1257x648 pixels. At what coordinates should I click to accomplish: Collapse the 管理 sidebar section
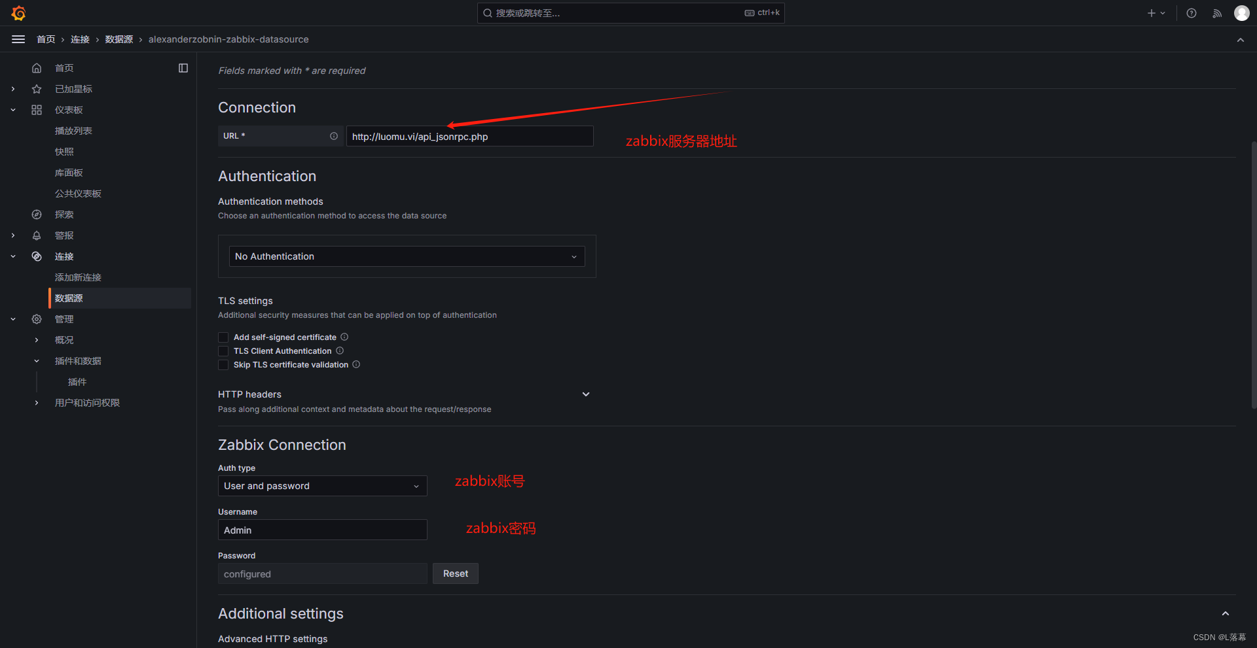click(x=13, y=319)
